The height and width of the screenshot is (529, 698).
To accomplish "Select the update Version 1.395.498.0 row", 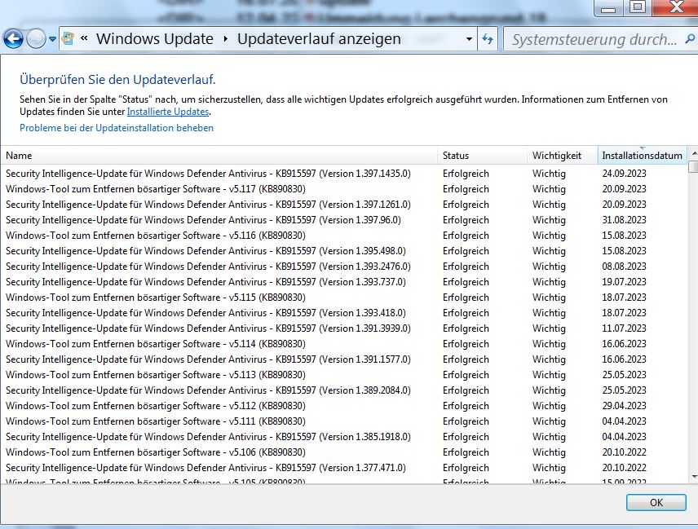I will click(343, 251).
